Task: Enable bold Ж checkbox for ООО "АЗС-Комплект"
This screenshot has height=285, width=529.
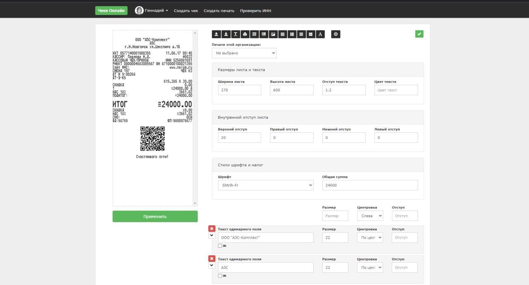Action: tap(220, 246)
